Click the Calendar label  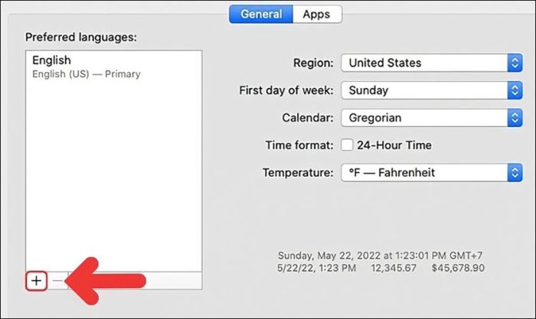click(x=308, y=118)
